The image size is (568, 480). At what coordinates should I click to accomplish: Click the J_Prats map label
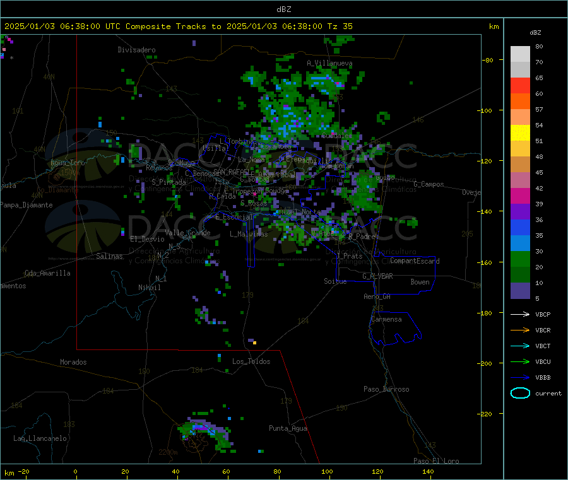pyautogui.click(x=349, y=256)
